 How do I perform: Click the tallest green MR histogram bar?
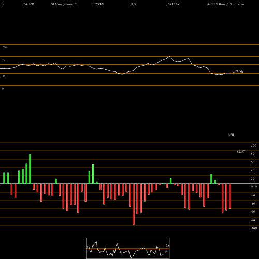(x=30, y=169)
